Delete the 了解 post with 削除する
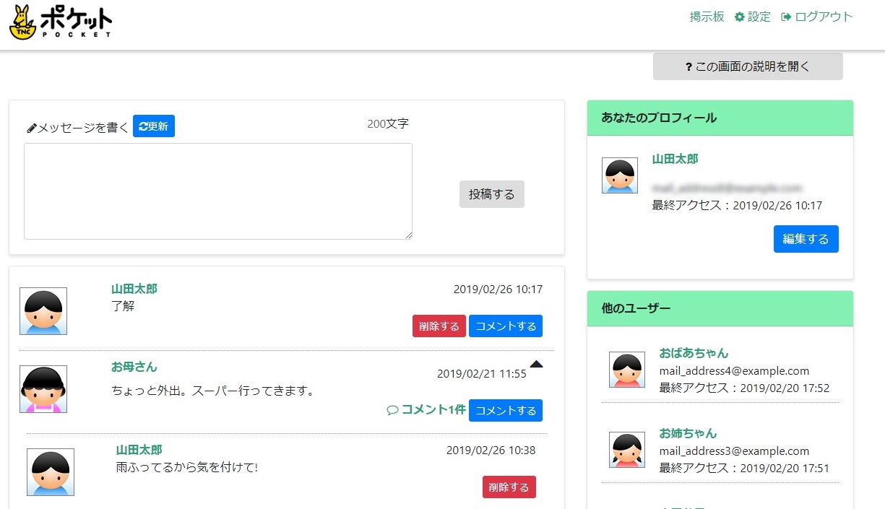The height and width of the screenshot is (509, 885). pos(439,326)
